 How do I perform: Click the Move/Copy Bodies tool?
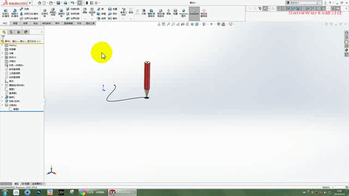[x=161, y=13]
